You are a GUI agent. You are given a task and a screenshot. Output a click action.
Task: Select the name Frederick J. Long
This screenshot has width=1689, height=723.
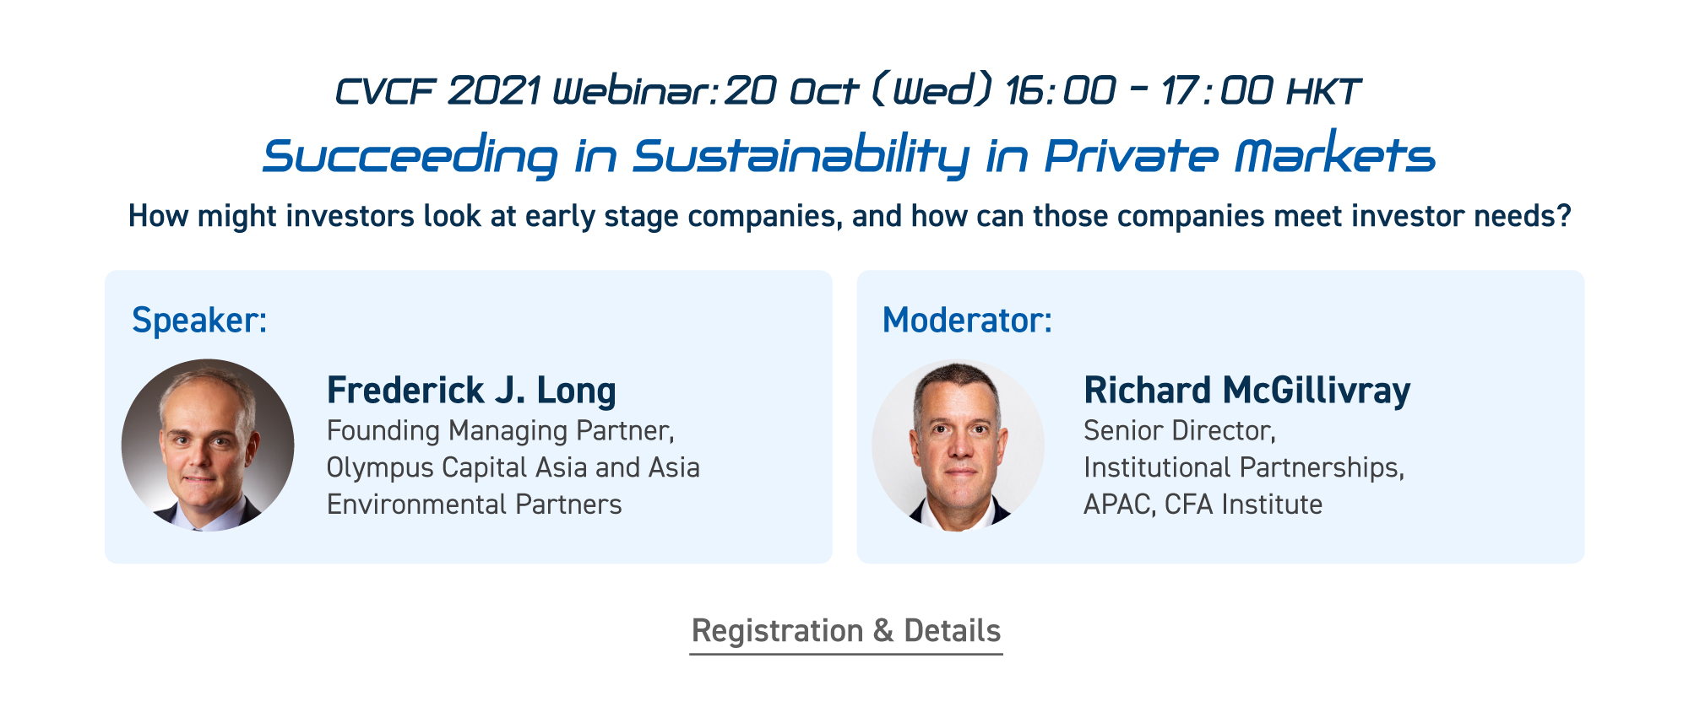[x=471, y=391]
